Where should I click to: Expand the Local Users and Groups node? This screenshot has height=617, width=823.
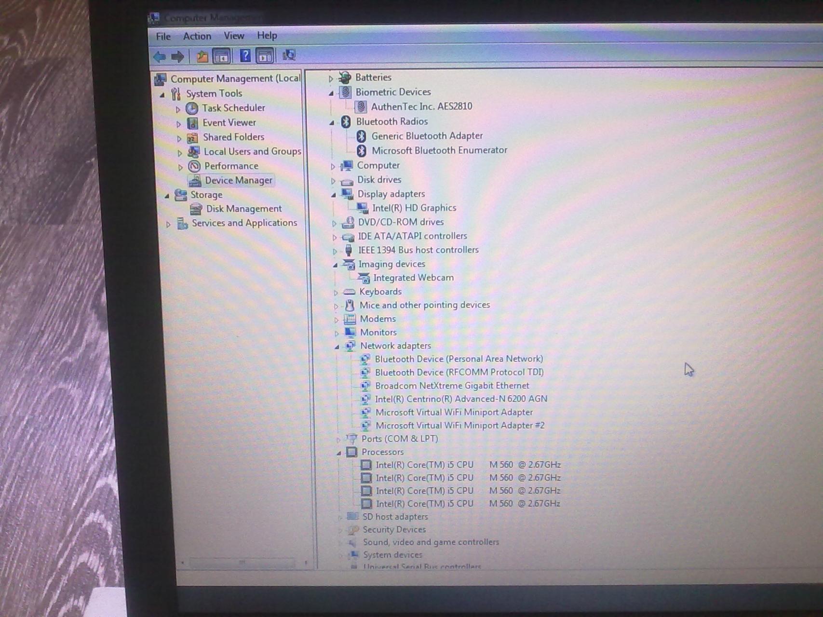(179, 153)
